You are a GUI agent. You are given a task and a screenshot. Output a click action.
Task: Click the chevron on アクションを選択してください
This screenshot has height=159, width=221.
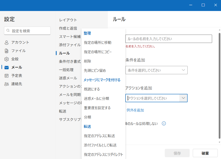(x=184, y=98)
